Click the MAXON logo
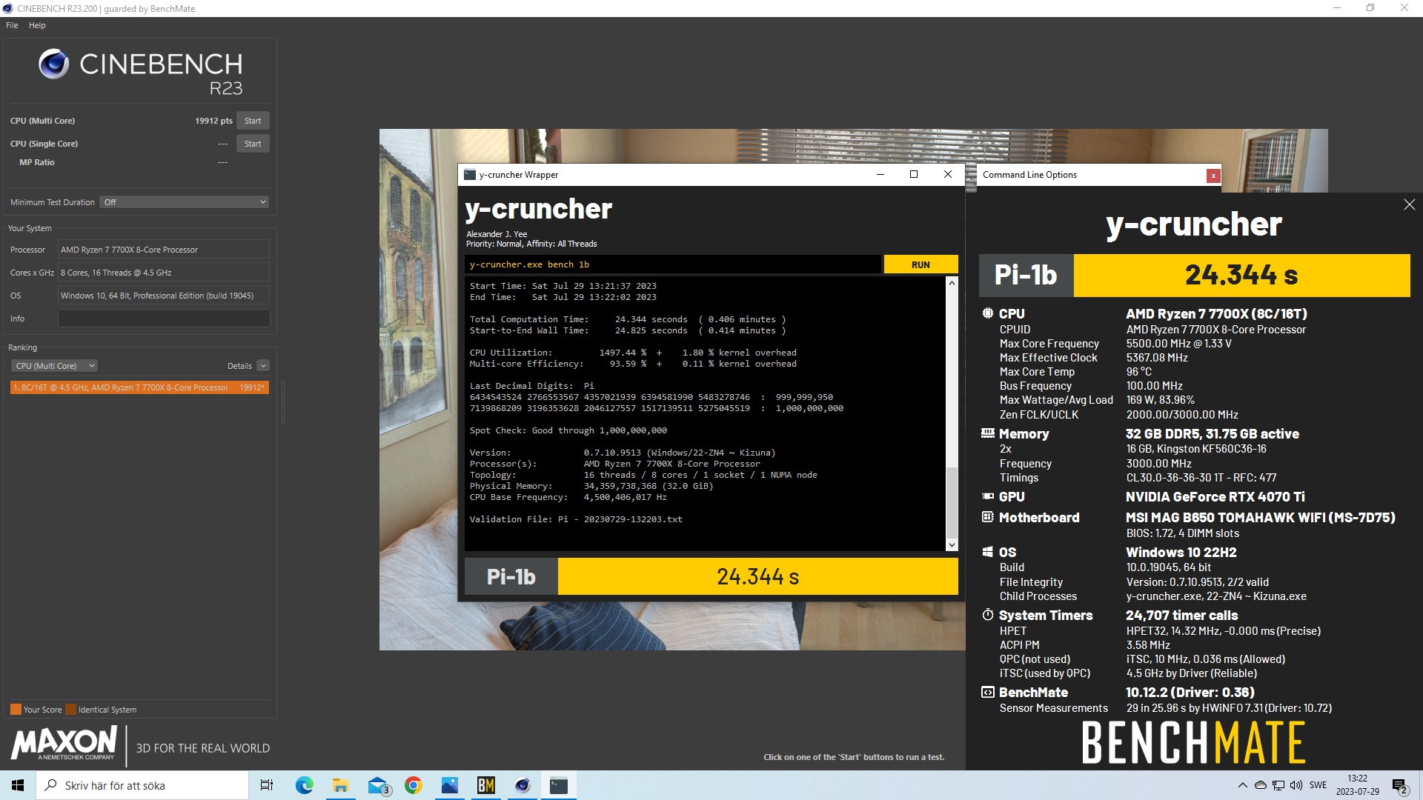The height and width of the screenshot is (800, 1423). tap(64, 743)
